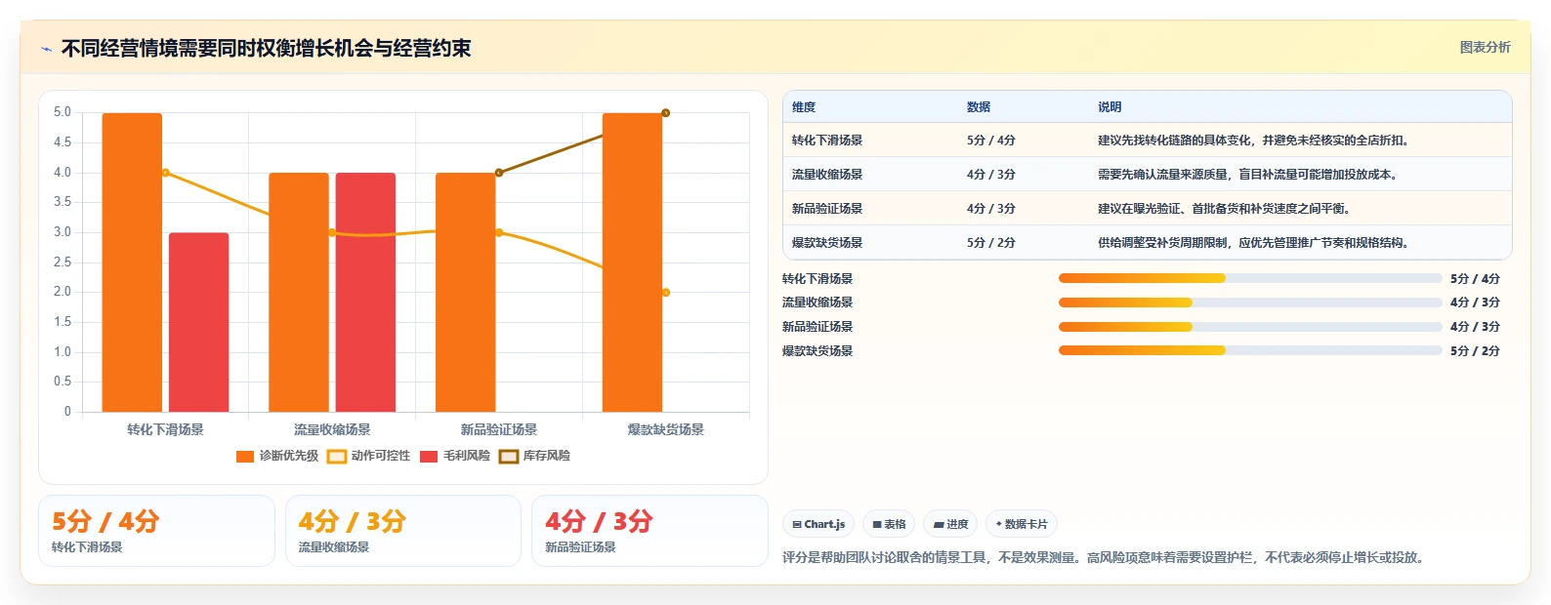The height and width of the screenshot is (605, 1551).
Task: Click the orange bar for 转化下滑场景
Action: [x=132, y=262]
